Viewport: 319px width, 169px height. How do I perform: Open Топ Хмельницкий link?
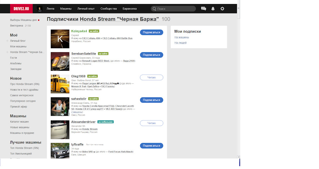coord(21,154)
